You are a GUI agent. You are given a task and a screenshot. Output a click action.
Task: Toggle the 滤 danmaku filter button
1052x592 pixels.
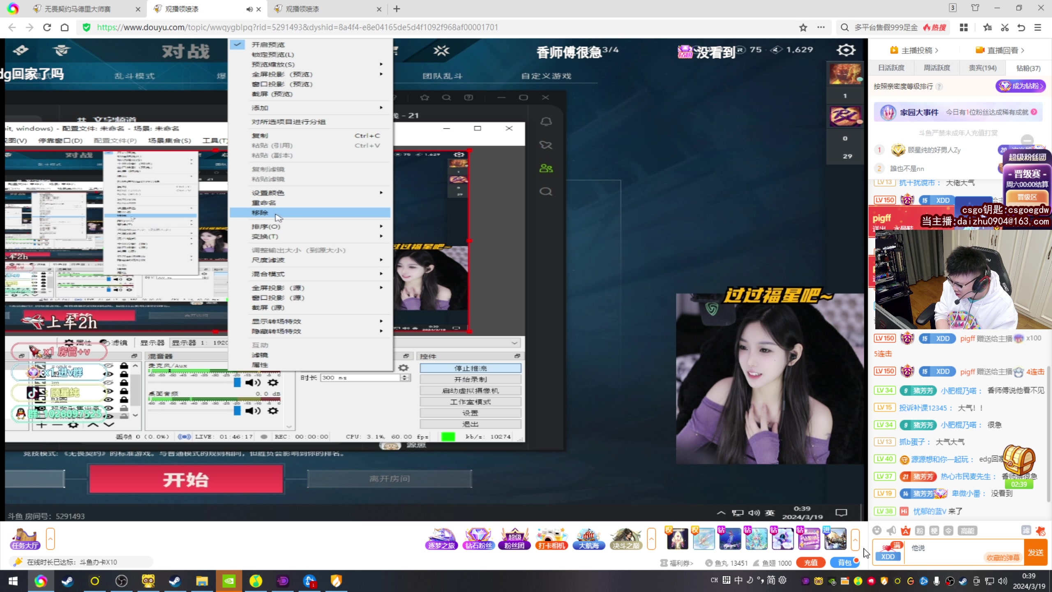[x=1026, y=530]
